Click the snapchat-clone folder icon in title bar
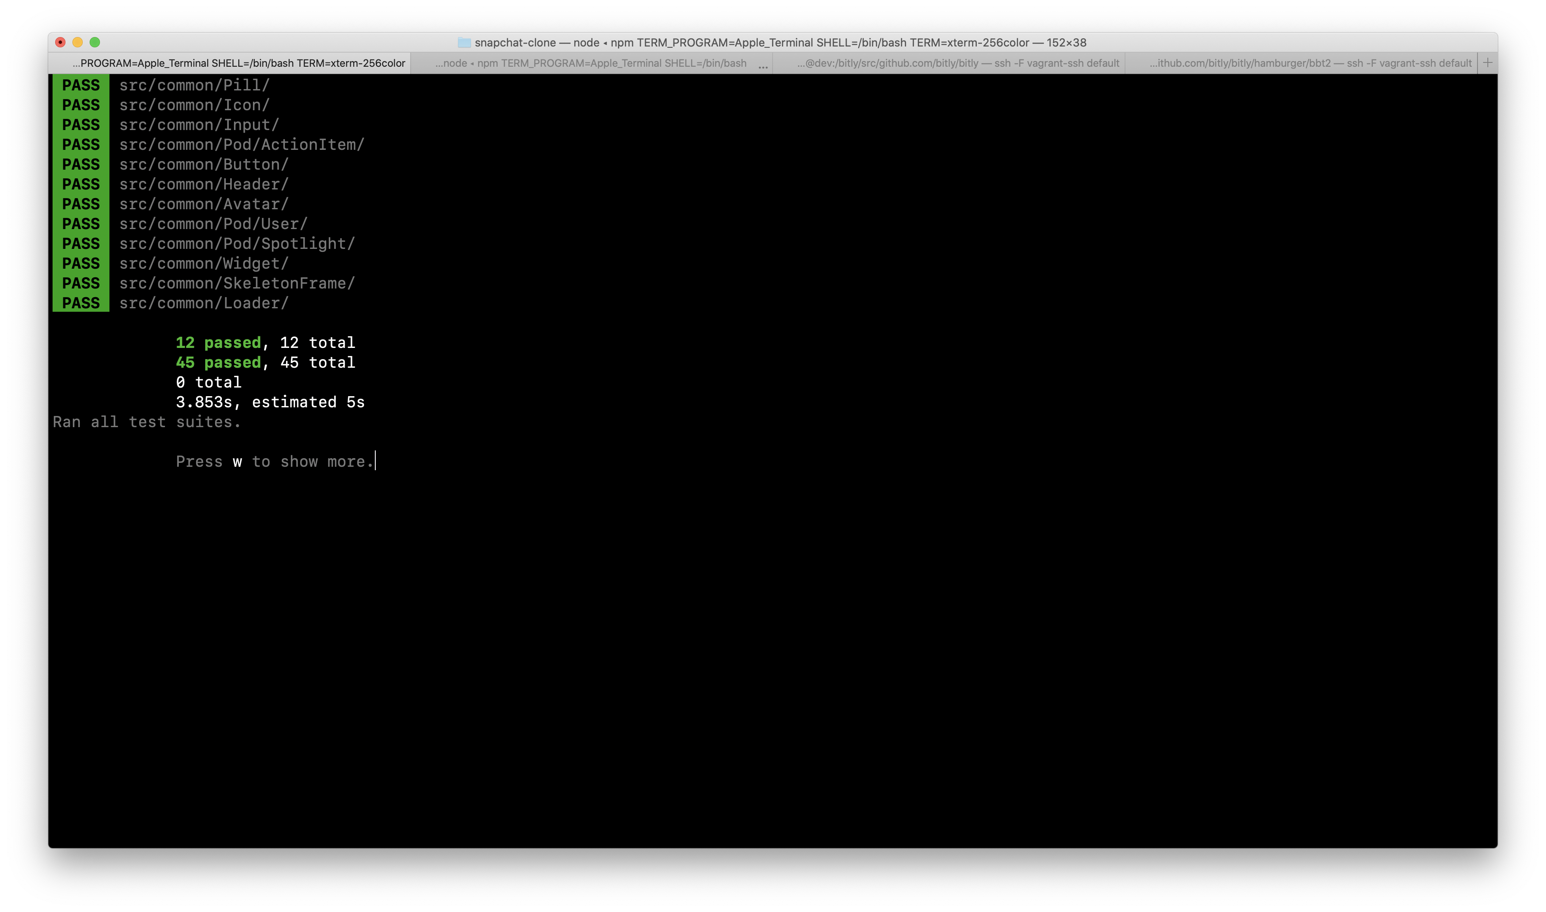 coord(464,42)
